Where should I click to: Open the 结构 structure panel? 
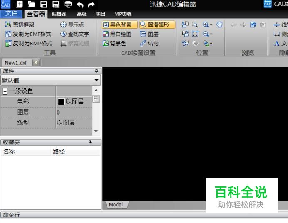[x=149, y=43]
